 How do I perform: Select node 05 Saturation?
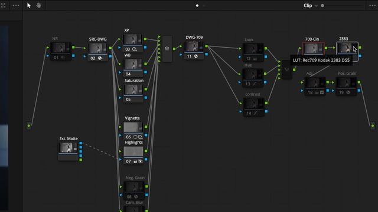pos(133,93)
